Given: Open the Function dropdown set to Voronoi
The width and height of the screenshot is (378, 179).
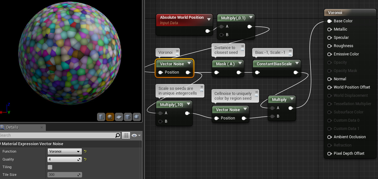Looking at the screenshot, I should click(x=65, y=151).
